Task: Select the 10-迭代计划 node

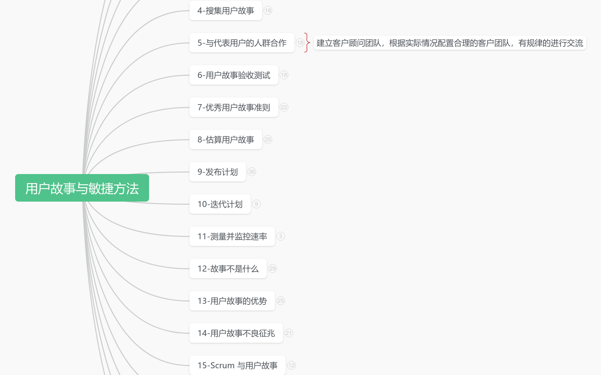Action: click(x=220, y=204)
